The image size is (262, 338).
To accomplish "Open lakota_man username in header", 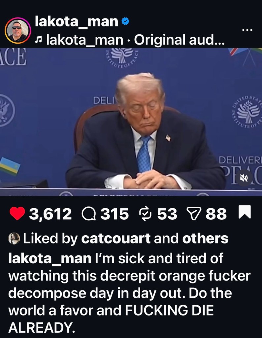I will pos(77,21).
